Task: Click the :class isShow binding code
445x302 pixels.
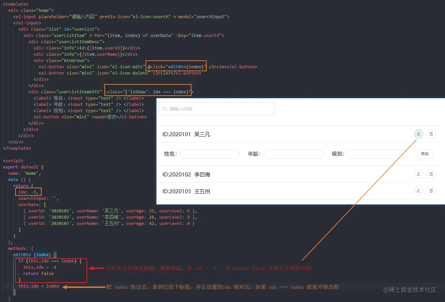Action: point(148,92)
